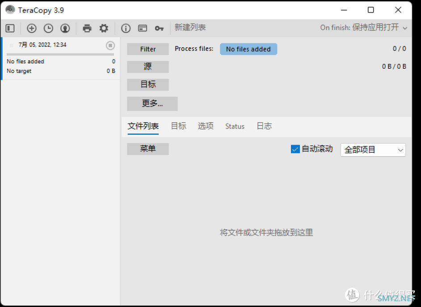Click the 将文件或文件夹拖放到这里 drop area text
Viewport: 421px width, 307px height.
click(x=266, y=232)
